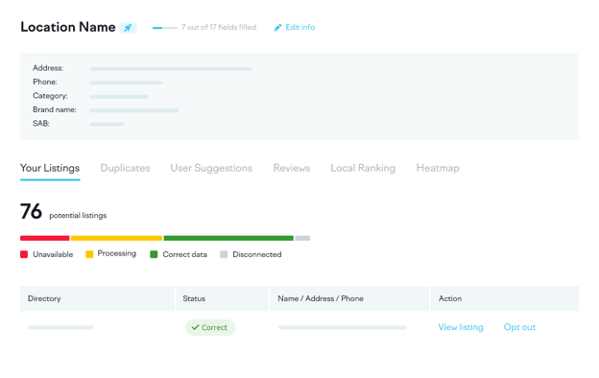Click the red Unavailable legend square

click(24, 254)
